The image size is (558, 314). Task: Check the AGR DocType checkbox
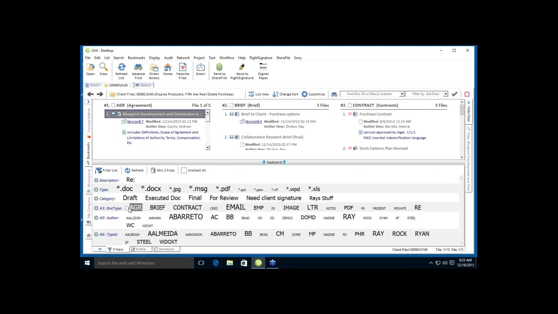click(x=127, y=208)
